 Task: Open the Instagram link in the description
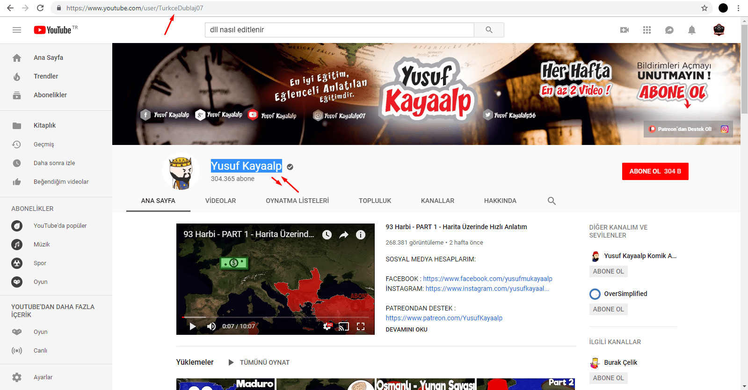point(487,289)
